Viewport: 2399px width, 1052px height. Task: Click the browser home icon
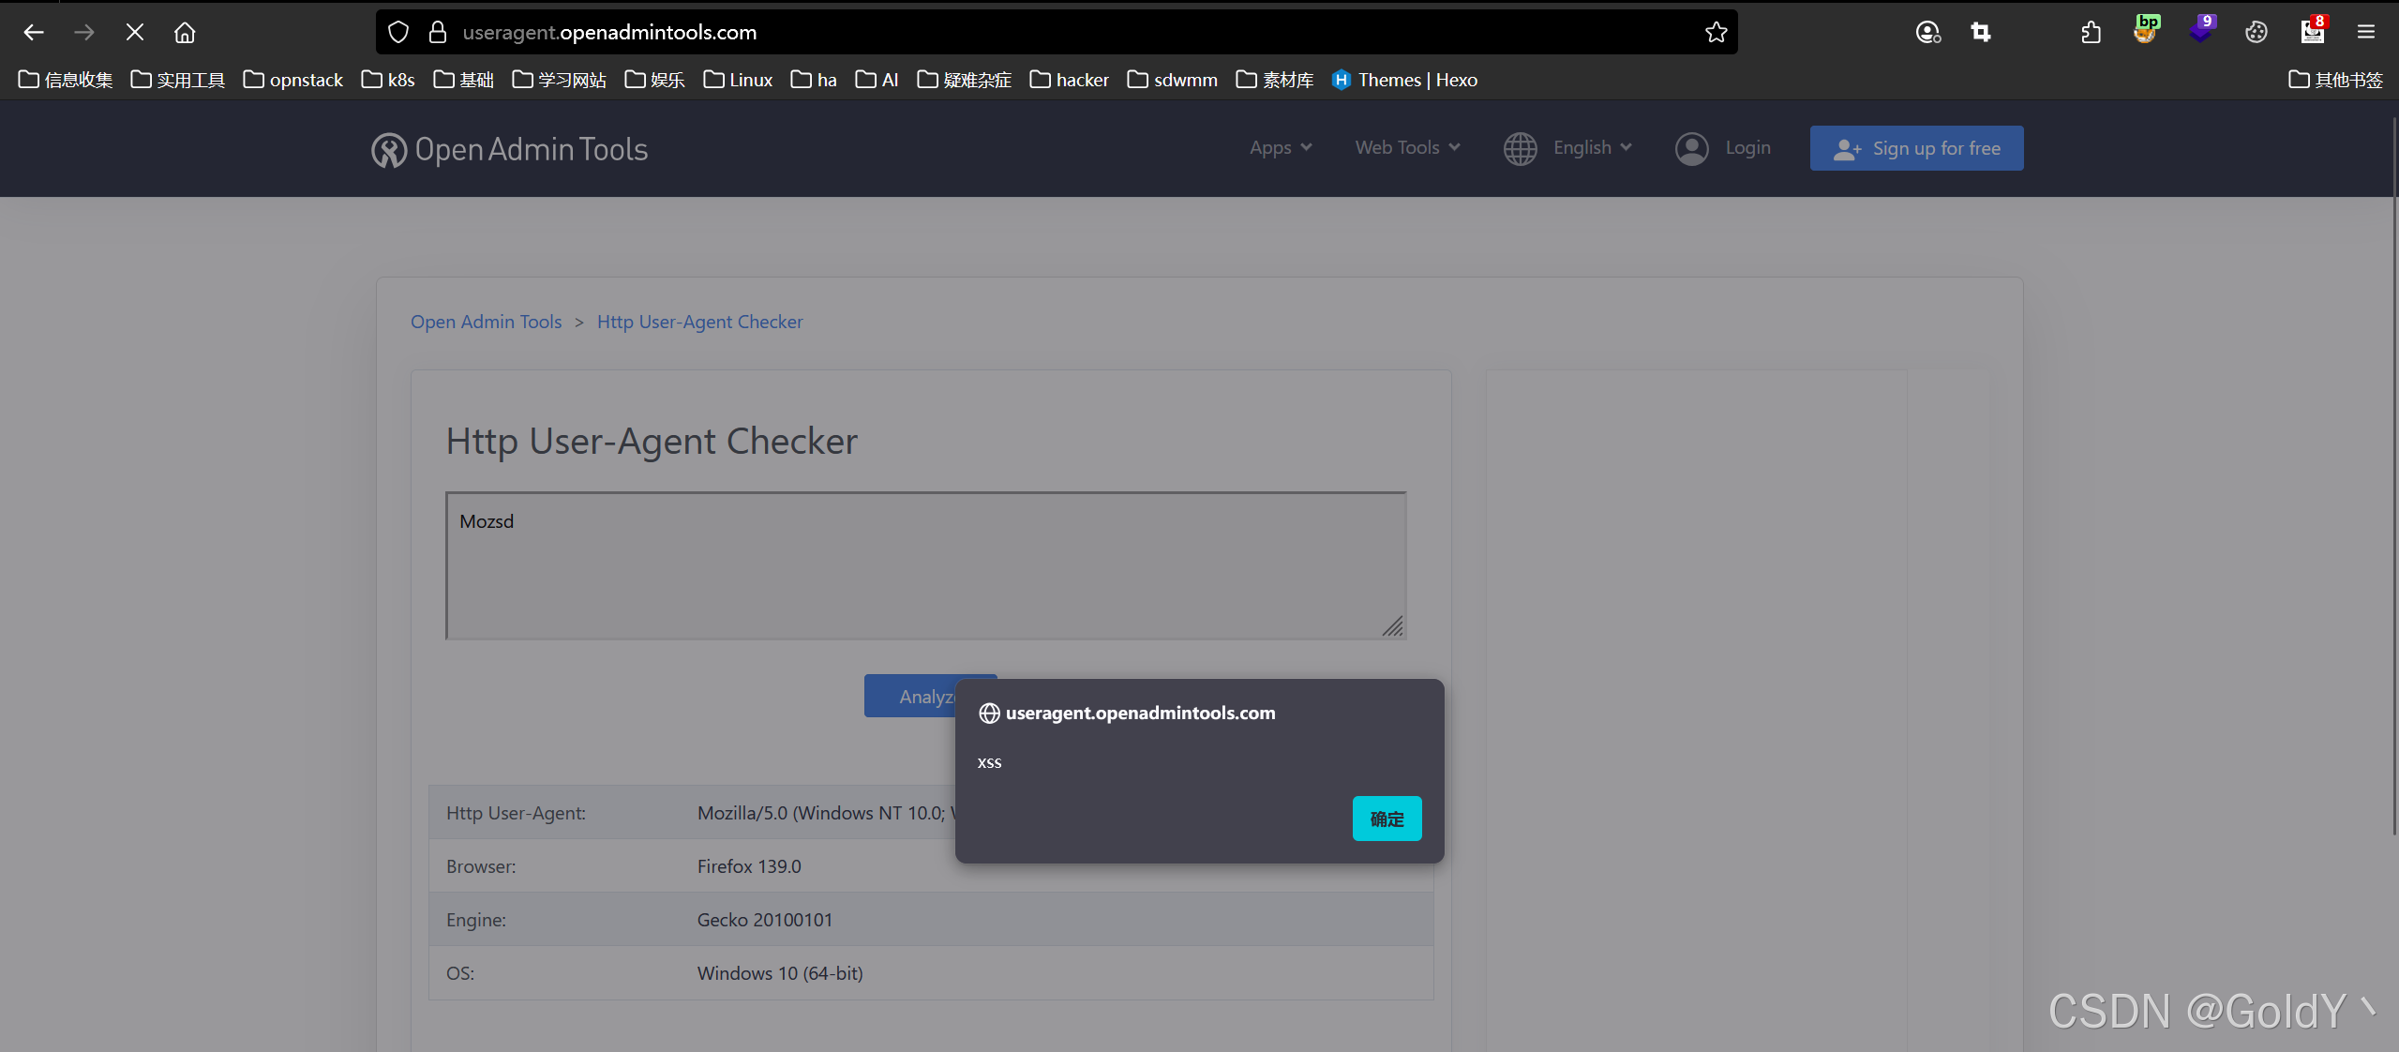click(x=185, y=33)
